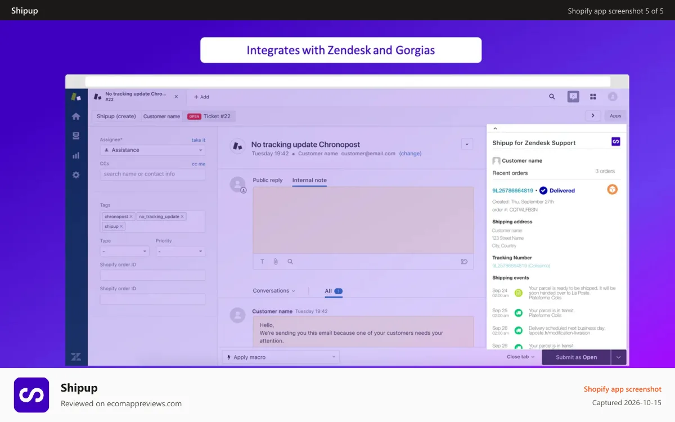The image size is (675, 422).
Task: Remove the chronopost tag
Action: click(131, 217)
